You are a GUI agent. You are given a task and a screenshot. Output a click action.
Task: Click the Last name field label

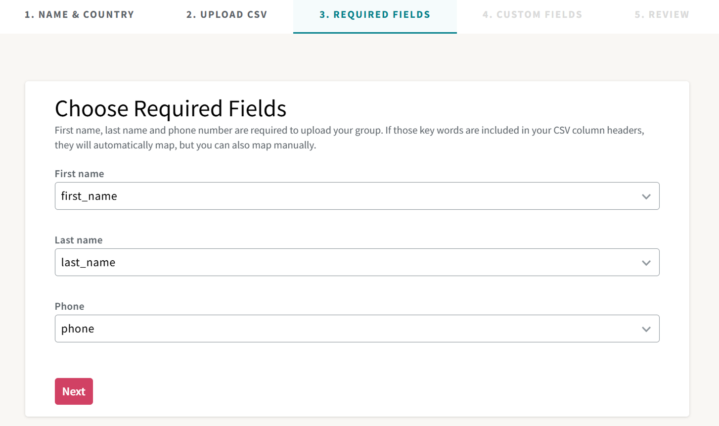pos(78,240)
